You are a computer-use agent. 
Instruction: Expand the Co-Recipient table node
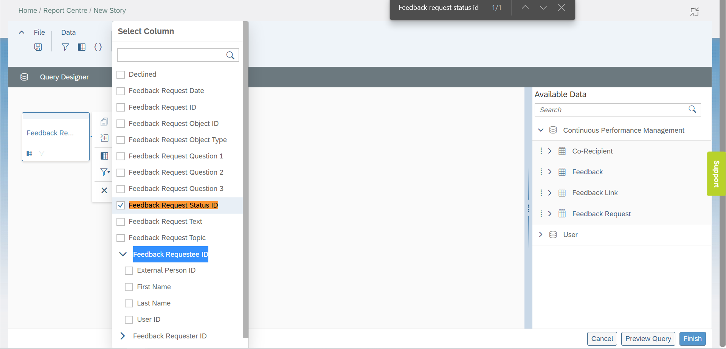tap(550, 151)
